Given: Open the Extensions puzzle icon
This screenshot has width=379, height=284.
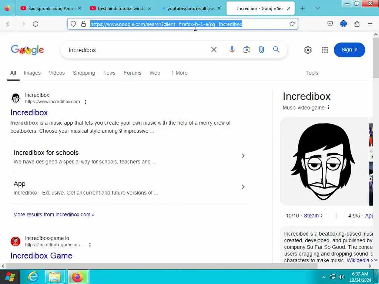Looking at the screenshot, I should [x=357, y=24].
